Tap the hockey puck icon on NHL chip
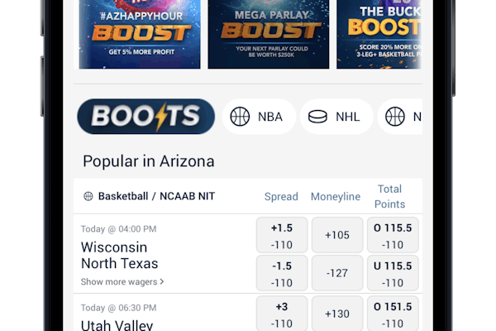496x331 pixels. tap(317, 117)
